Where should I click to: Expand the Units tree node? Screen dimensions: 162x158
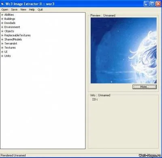[2, 56]
